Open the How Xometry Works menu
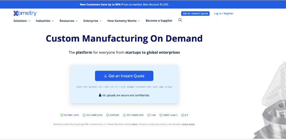286x140 pixels. coord(124,21)
